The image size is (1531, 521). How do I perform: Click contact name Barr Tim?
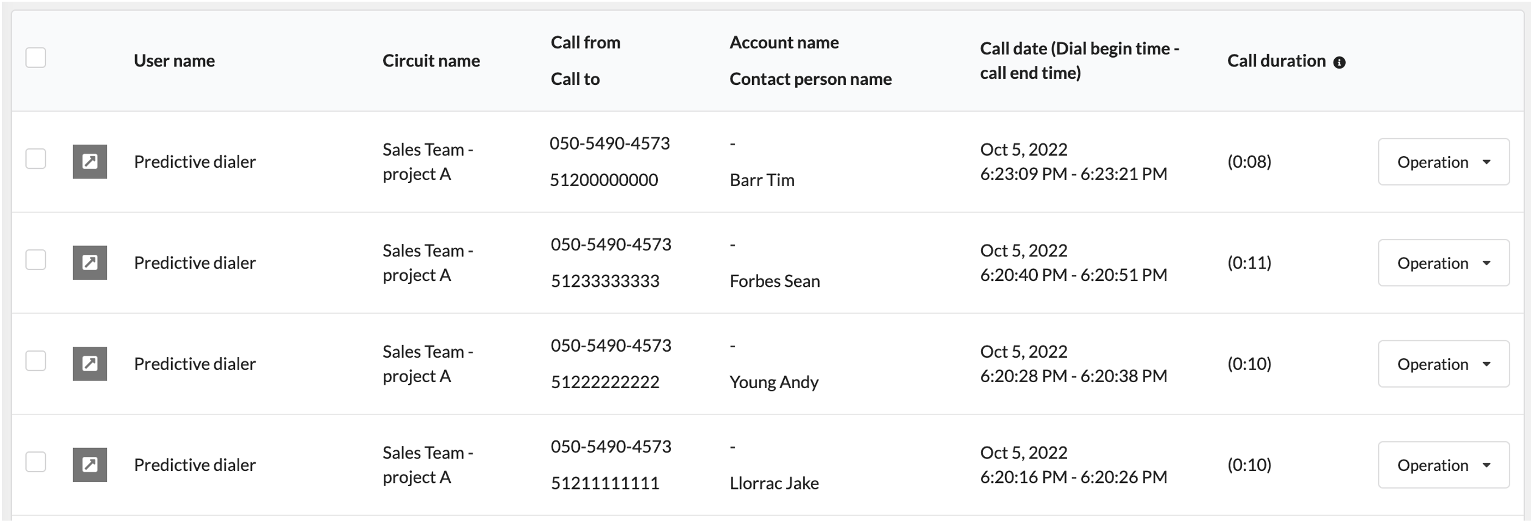(x=762, y=180)
